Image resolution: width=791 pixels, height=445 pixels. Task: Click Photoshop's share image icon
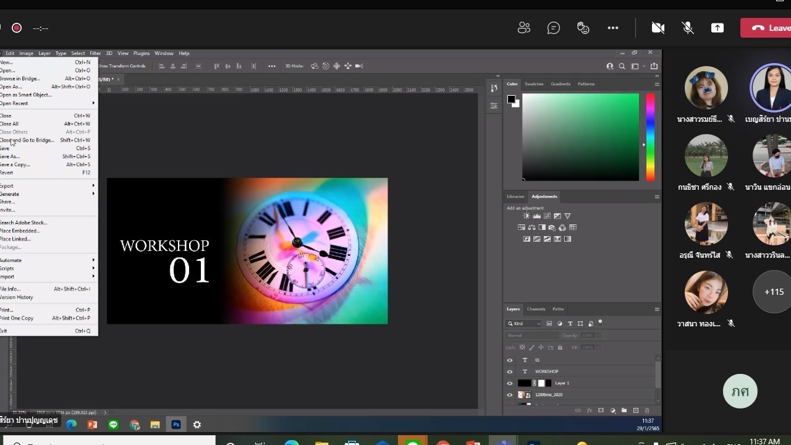click(654, 66)
